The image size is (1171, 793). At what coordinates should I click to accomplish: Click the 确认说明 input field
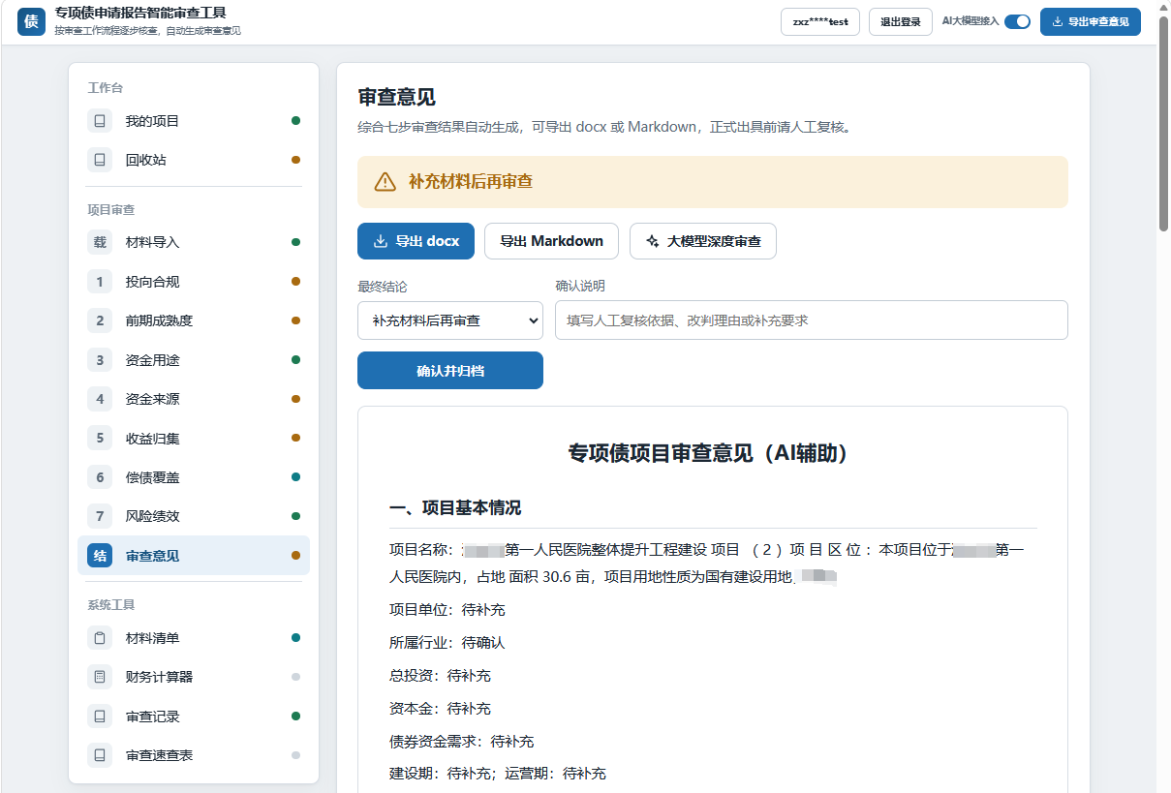[x=812, y=320]
